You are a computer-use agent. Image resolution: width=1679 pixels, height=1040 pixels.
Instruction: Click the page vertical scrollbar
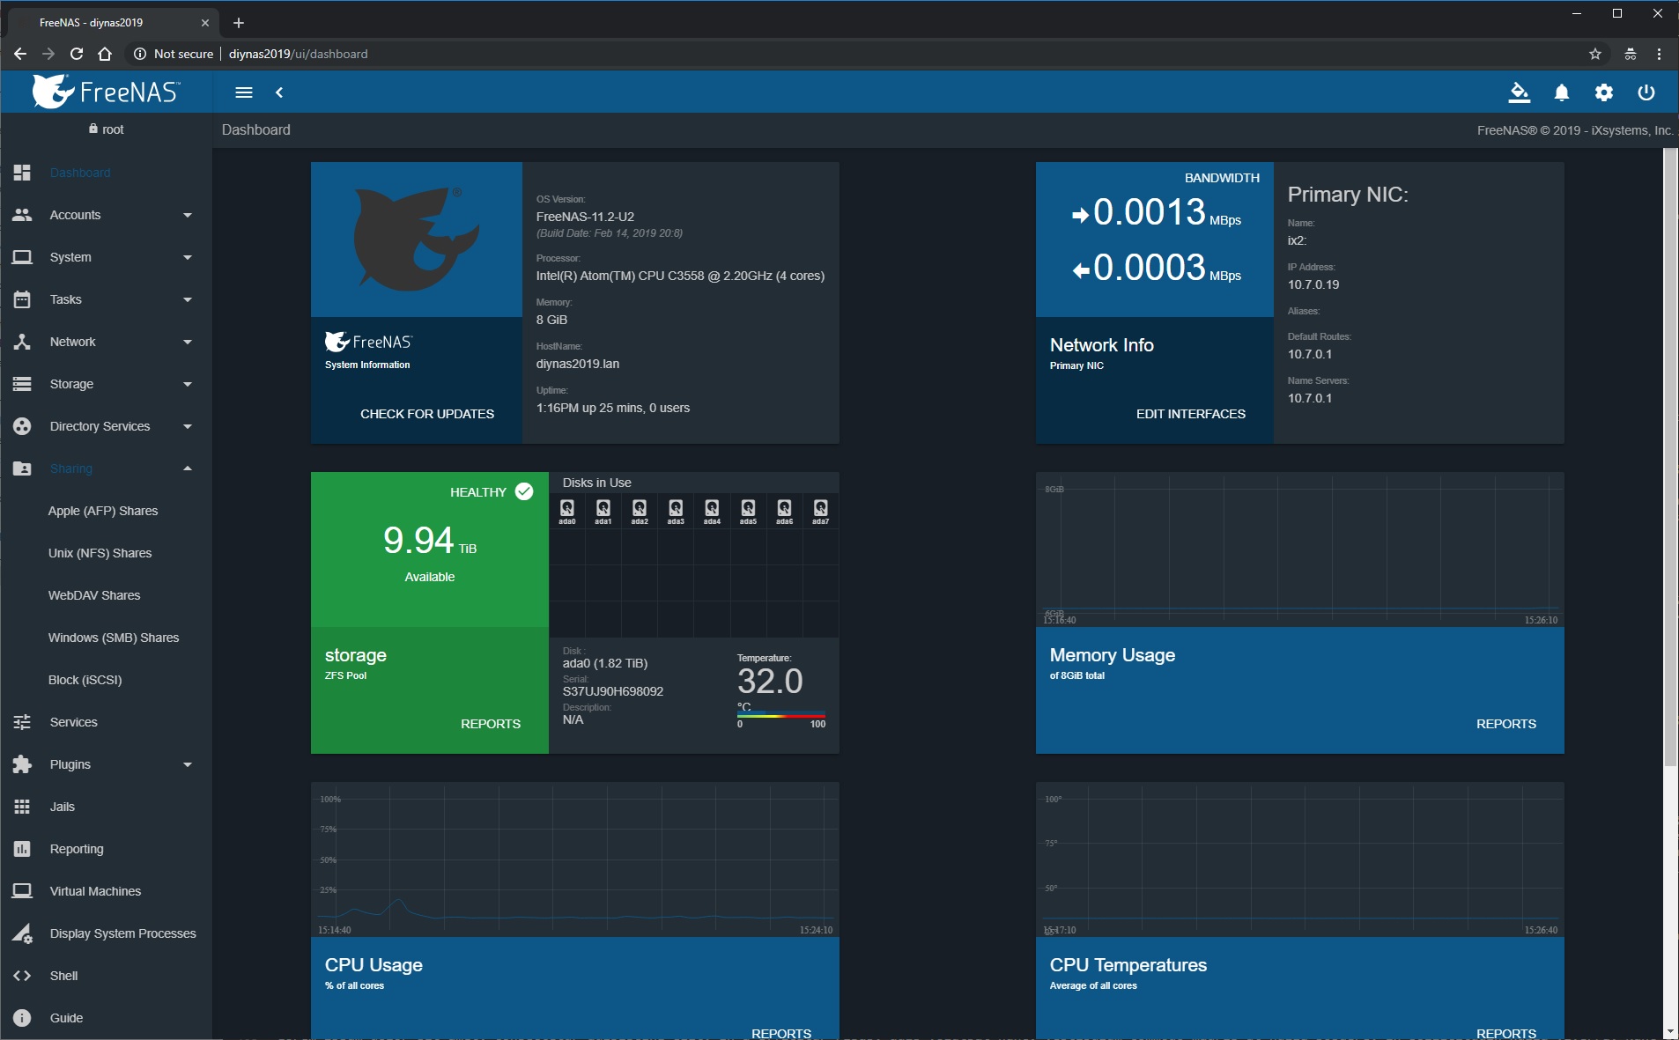click(1670, 458)
